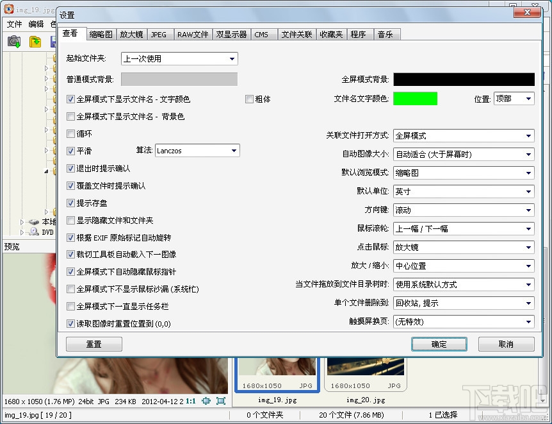Uncheck 提示存盘 confirmation option
The image size is (552, 424).
pyautogui.click(x=71, y=203)
